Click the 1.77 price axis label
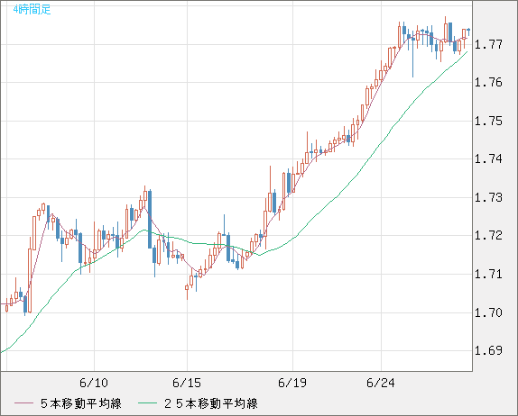518x416 pixels. (488, 44)
